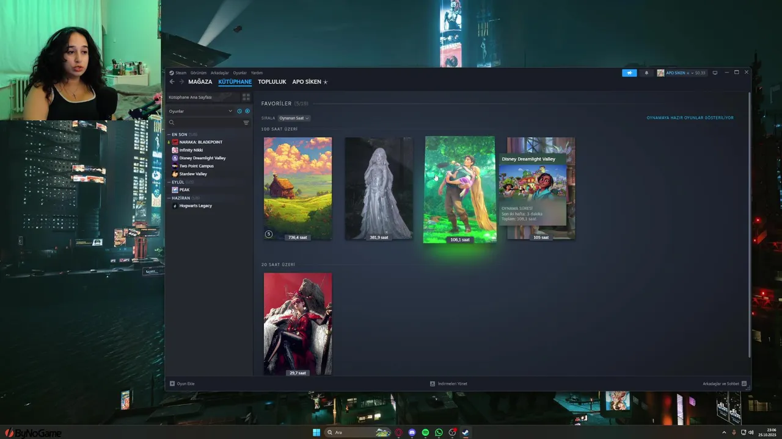Select Infinity Nikki cover with 381,9 saat
The height and width of the screenshot is (439, 782).
pos(379,188)
